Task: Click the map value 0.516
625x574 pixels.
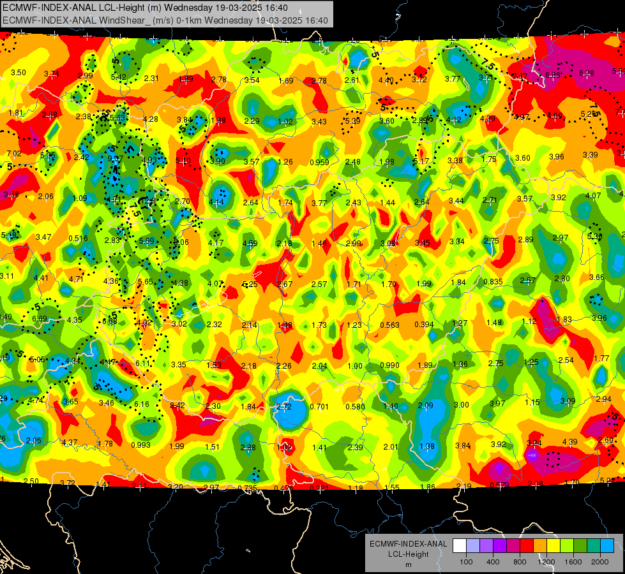Action: click(x=78, y=238)
